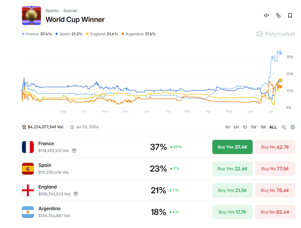The height and width of the screenshot is (228, 301).
Task: Click France rewards gift icon
Action: (x=74, y=151)
